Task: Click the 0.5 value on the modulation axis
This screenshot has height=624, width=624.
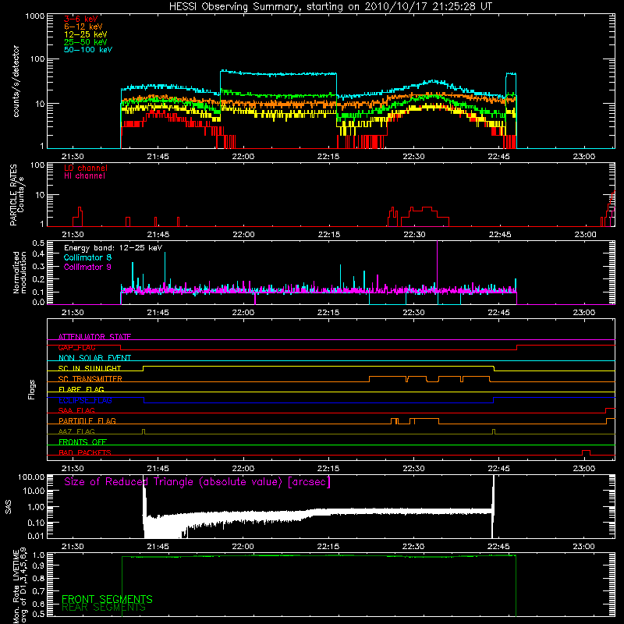Action: (x=38, y=243)
